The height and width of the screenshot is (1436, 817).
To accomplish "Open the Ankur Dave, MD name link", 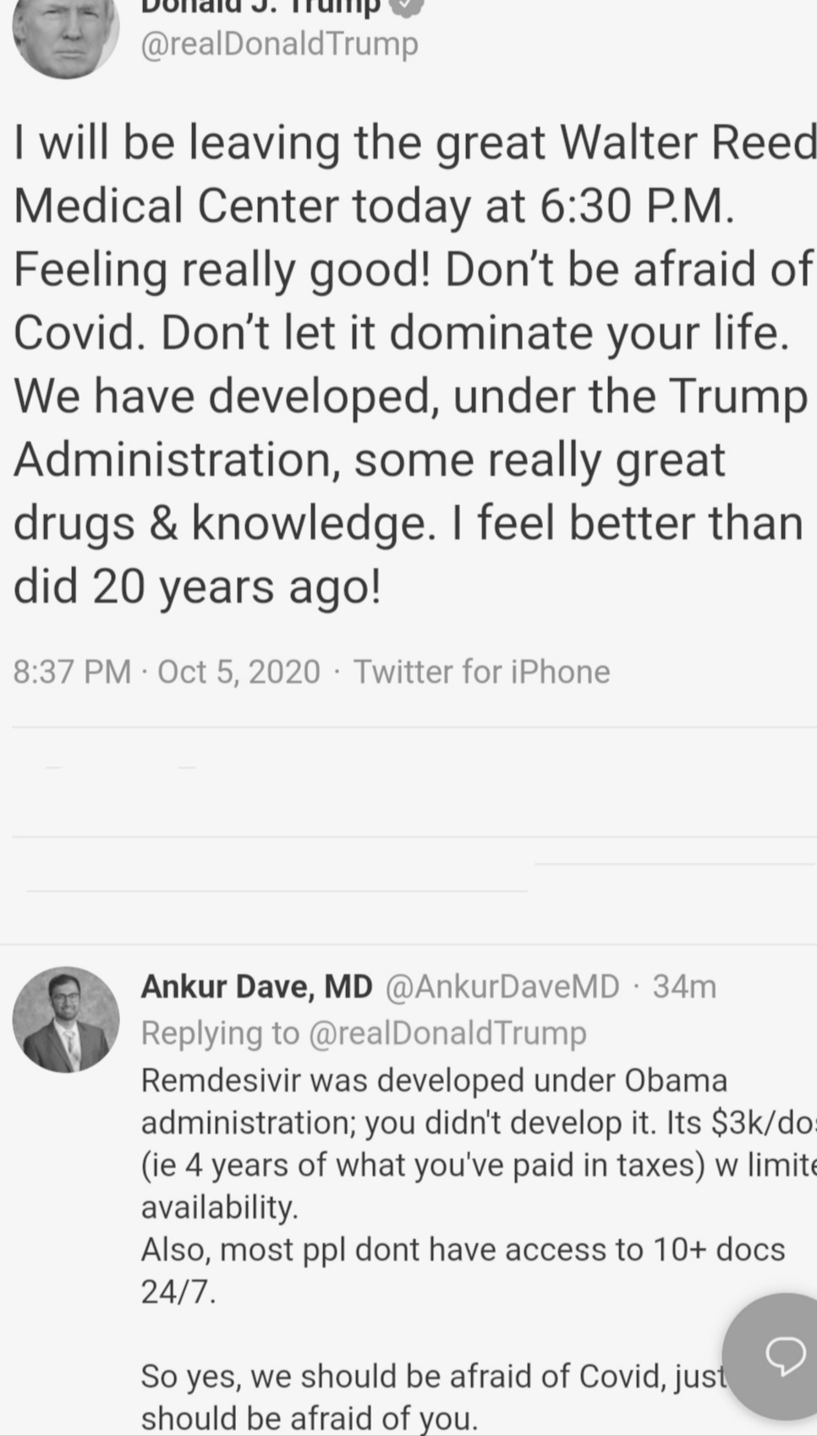I will pyautogui.click(x=256, y=986).
